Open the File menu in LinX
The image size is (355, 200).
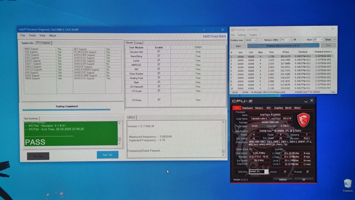(x=233, y=35)
